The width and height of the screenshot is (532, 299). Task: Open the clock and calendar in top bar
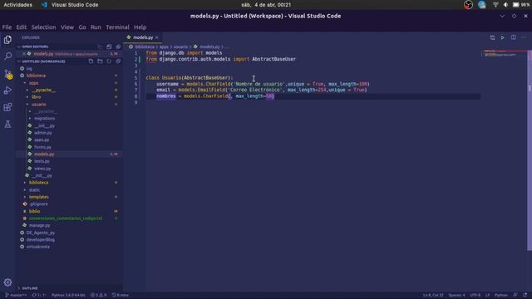(x=266, y=5)
